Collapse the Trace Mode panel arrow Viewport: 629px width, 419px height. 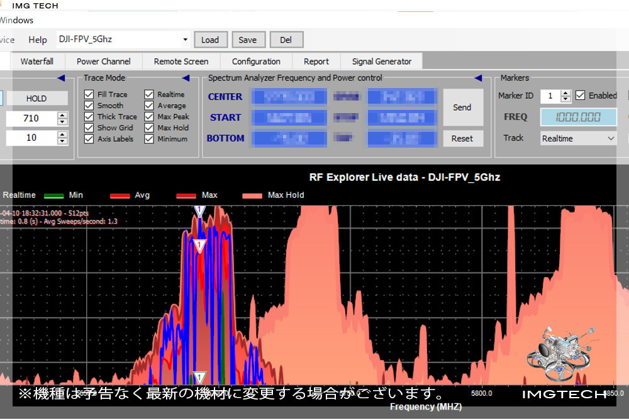coord(186,78)
